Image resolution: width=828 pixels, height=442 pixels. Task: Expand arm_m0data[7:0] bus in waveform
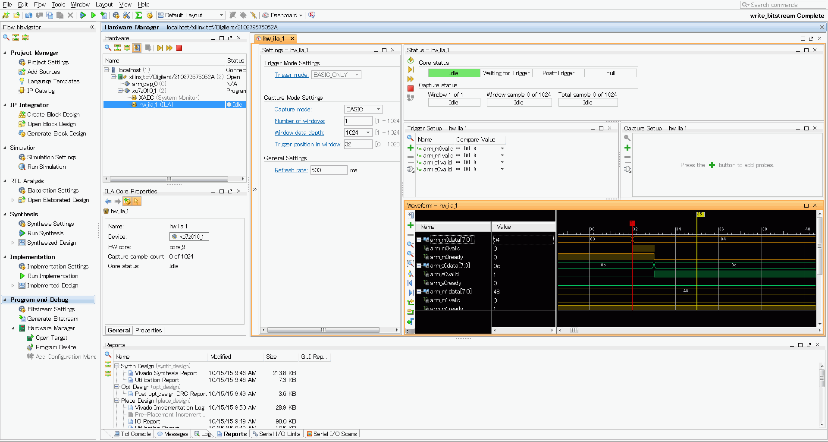(x=419, y=240)
